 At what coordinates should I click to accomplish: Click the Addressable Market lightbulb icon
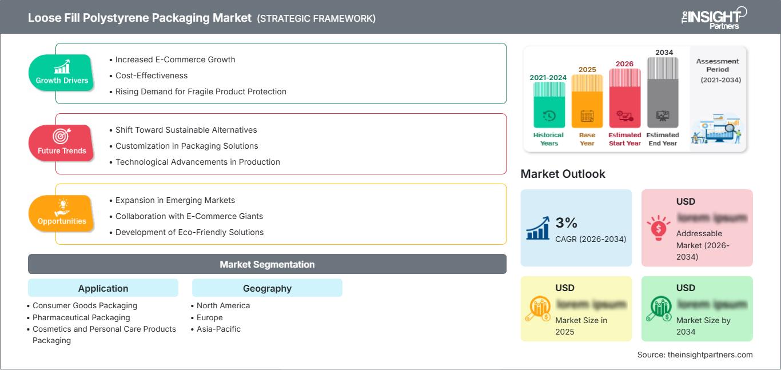(x=659, y=228)
